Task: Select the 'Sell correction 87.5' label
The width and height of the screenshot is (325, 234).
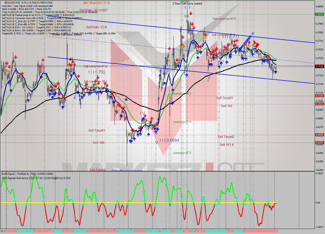Action: [x=224, y=19]
